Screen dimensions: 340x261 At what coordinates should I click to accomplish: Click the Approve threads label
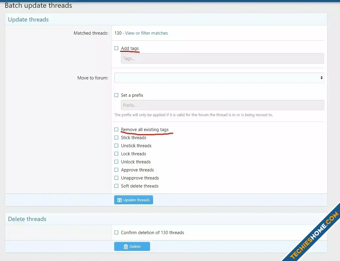tap(137, 170)
